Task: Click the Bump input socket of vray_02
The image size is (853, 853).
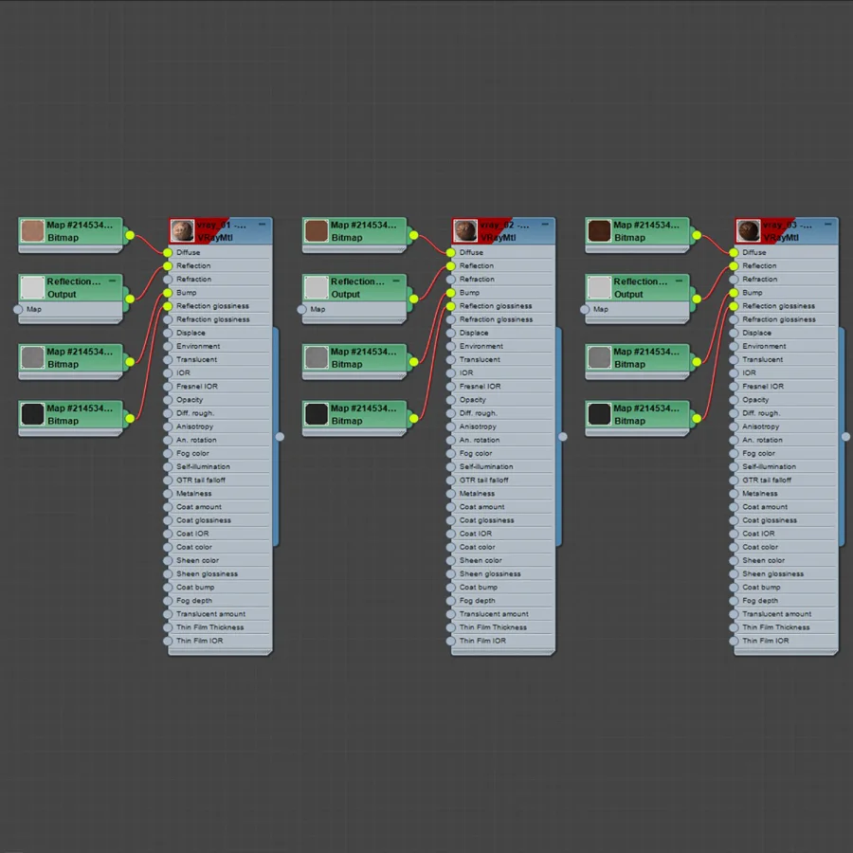Action: pos(450,293)
